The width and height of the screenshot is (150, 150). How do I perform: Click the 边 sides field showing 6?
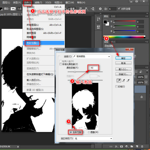[112, 9]
